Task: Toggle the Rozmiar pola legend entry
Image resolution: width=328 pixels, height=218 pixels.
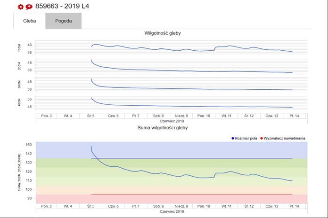Action: (244, 138)
